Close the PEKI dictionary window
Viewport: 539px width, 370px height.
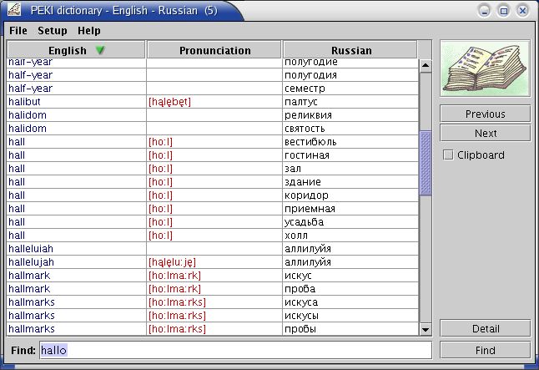(522, 11)
